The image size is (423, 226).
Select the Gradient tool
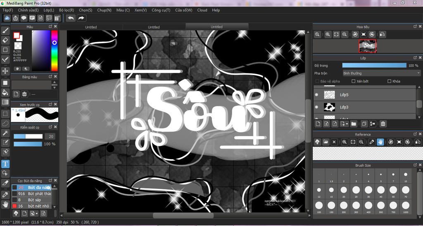click(x=5, y=102)
